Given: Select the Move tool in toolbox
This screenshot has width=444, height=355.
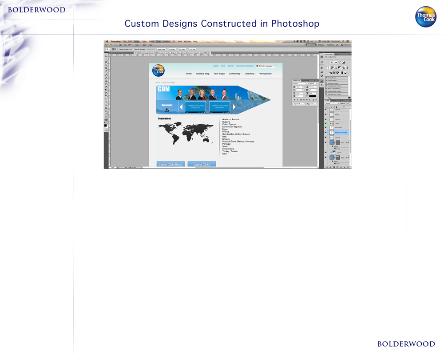Looking at the screenshot, I should (x=106, y=56).
